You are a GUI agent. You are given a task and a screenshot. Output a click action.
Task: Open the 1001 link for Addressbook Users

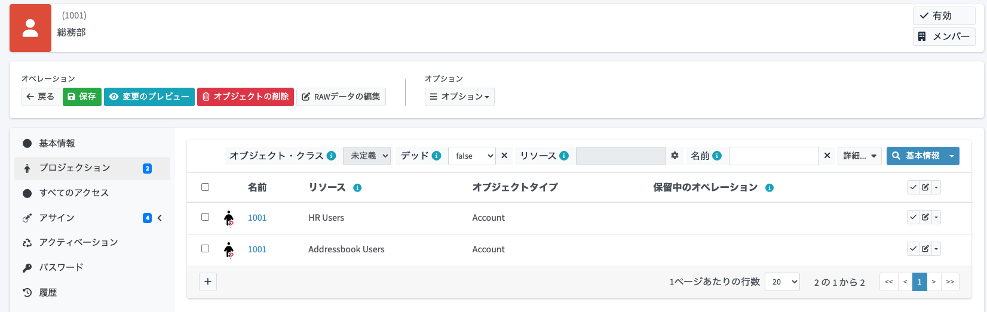(x=257, y=249)
